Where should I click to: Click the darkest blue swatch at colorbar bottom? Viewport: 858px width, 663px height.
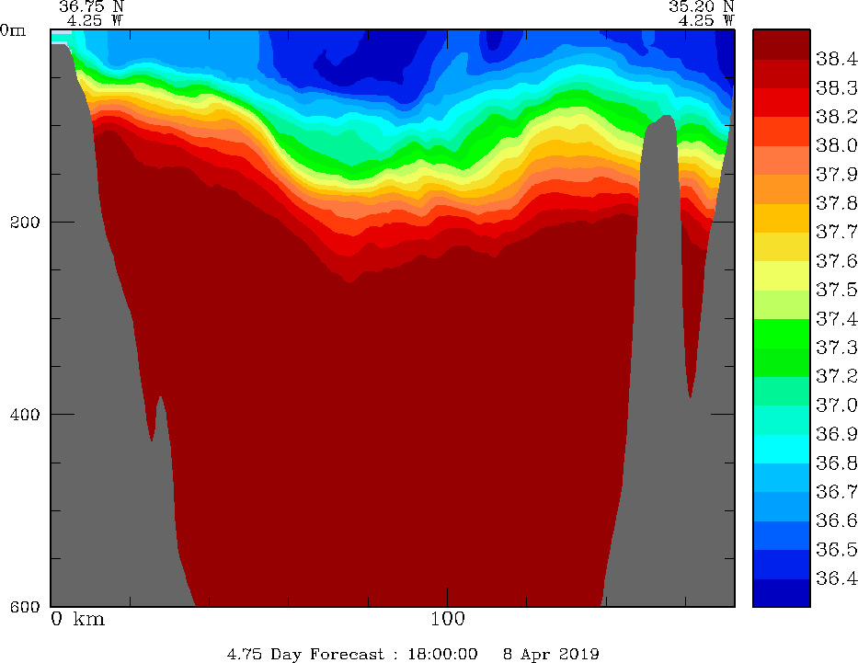click(781, 593)
